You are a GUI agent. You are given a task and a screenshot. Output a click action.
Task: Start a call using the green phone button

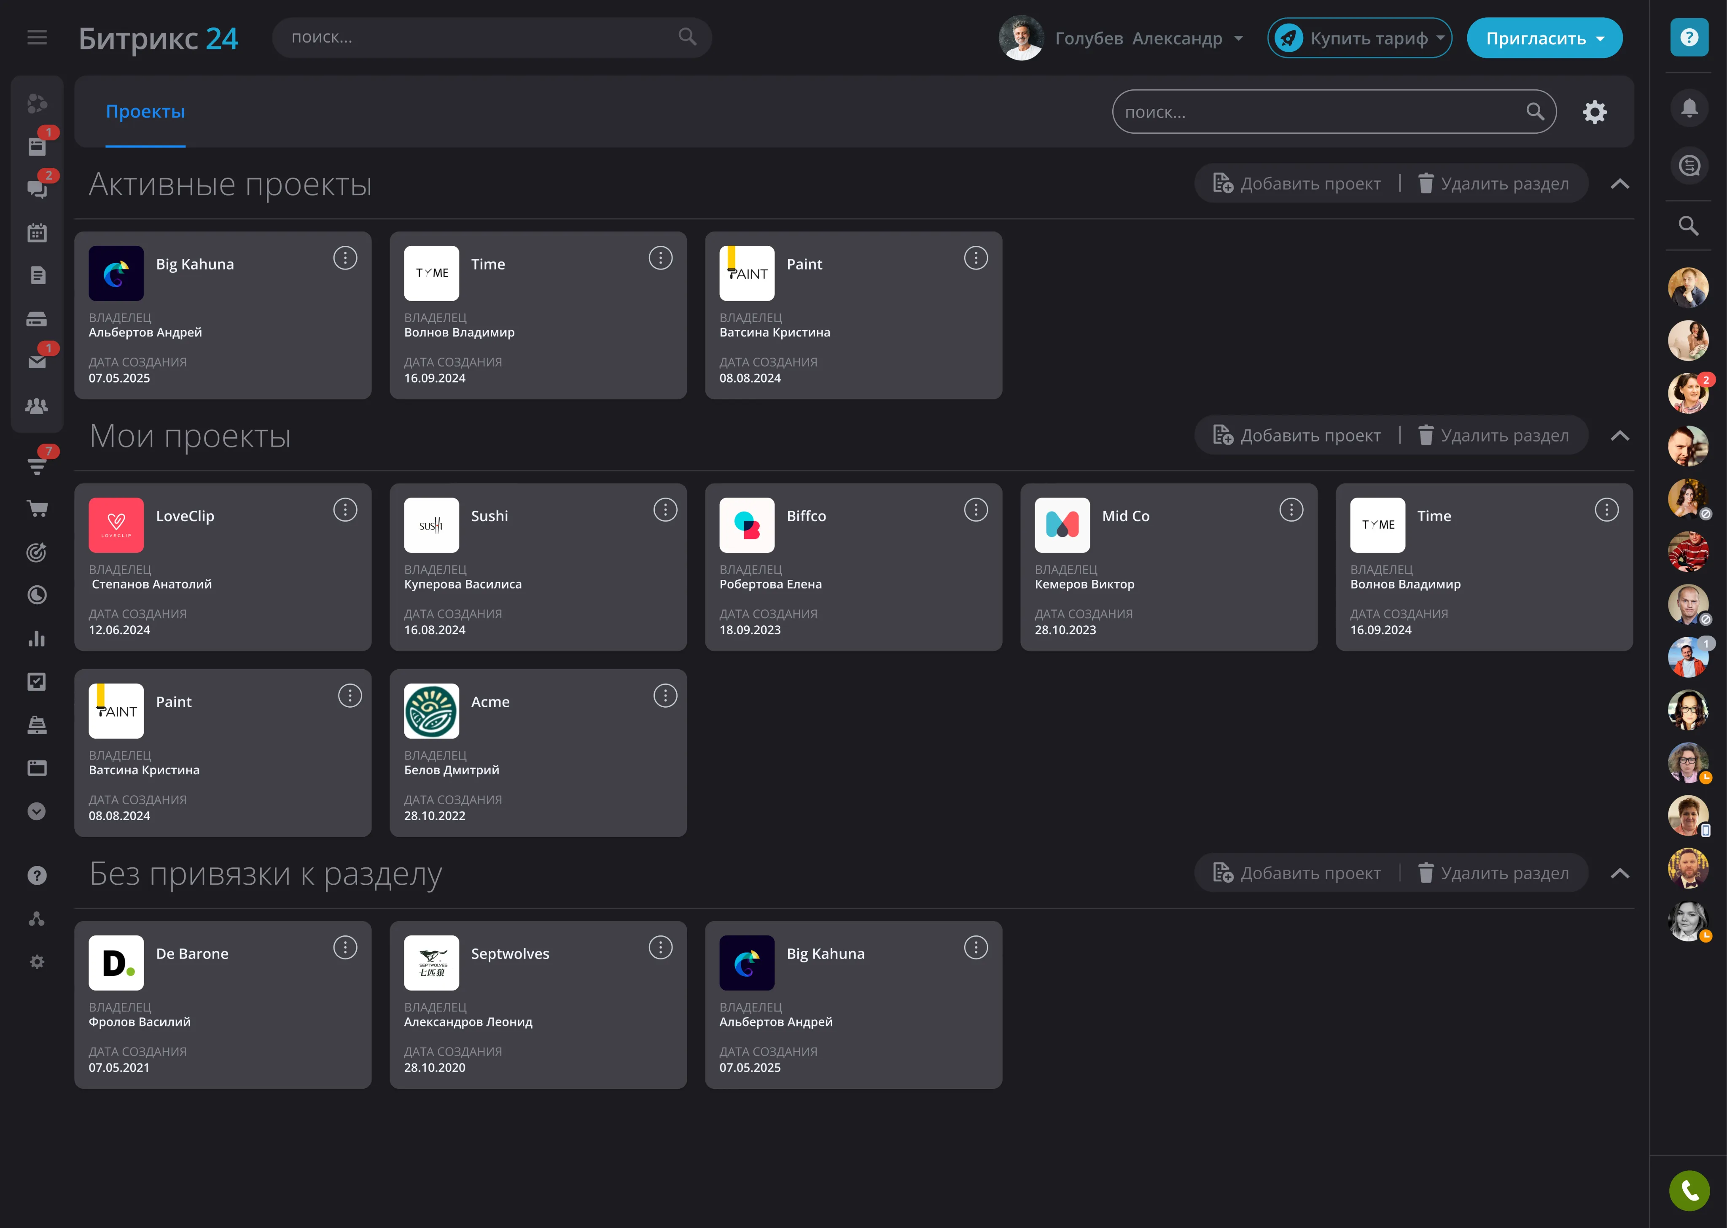(x=1690, y=1191)
